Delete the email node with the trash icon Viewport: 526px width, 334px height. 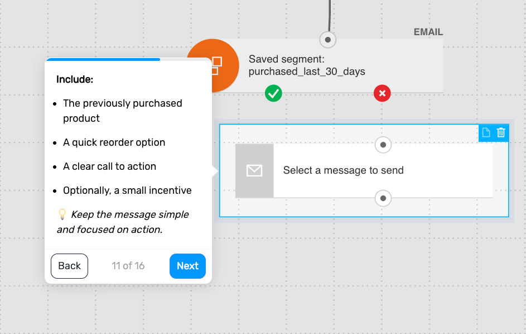pyautogui.click(x=501, y=132)
